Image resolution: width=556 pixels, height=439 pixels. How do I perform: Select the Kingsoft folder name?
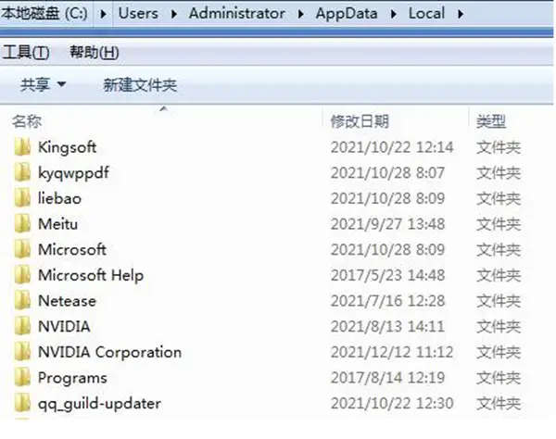coord(67,147)
